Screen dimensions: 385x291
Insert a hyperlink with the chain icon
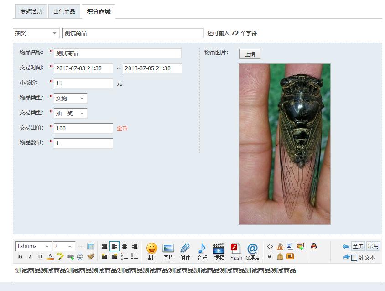click(x=70, y=257)
